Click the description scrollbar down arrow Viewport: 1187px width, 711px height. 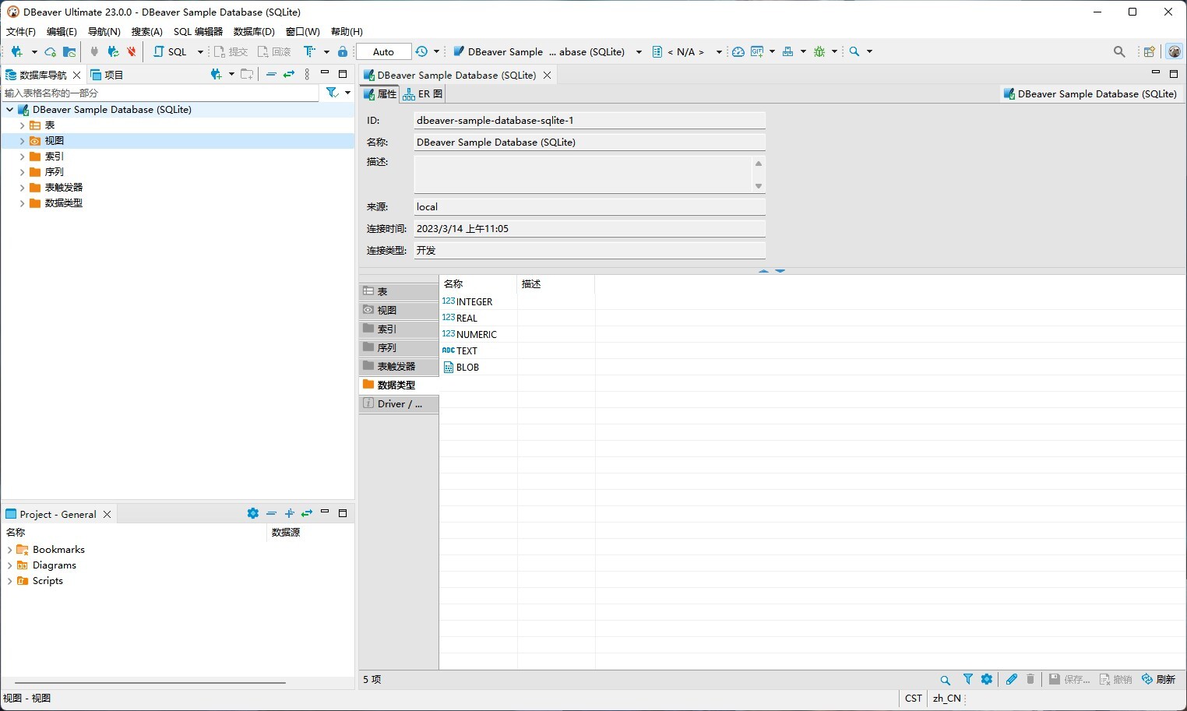coord(759,186)
